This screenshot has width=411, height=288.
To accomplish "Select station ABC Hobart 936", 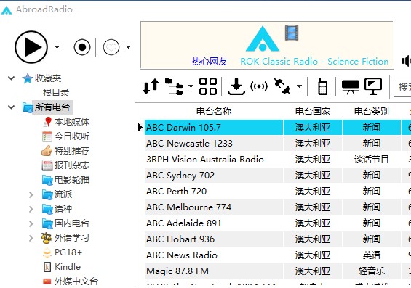I will [x=214, y=239].
